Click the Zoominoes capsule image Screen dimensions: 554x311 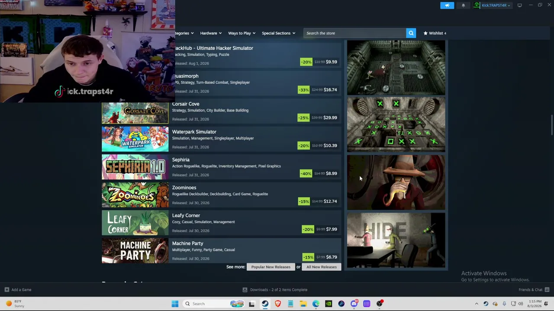[135, 195]
